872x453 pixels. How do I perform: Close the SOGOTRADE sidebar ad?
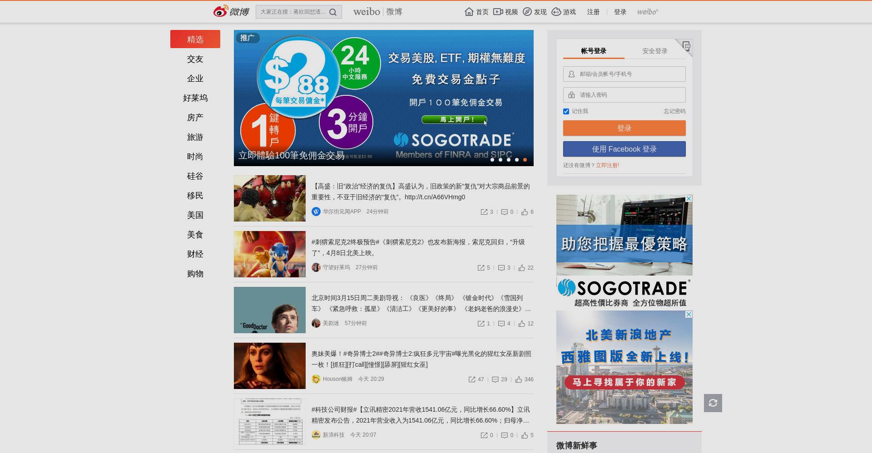[x=689, y=198]
